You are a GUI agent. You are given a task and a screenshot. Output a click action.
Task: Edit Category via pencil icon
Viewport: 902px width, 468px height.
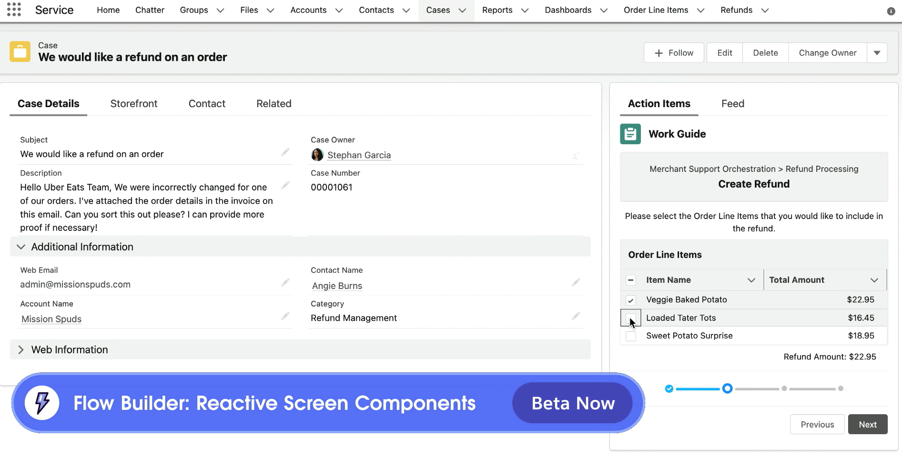click(576, 316)
